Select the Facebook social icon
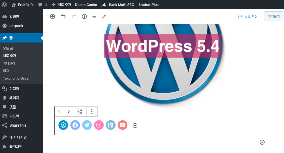Viewport: 284px width, 153px height. [75, 125]
